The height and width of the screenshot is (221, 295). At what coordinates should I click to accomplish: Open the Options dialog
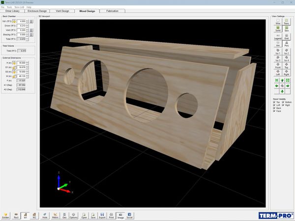pos(73,216)
